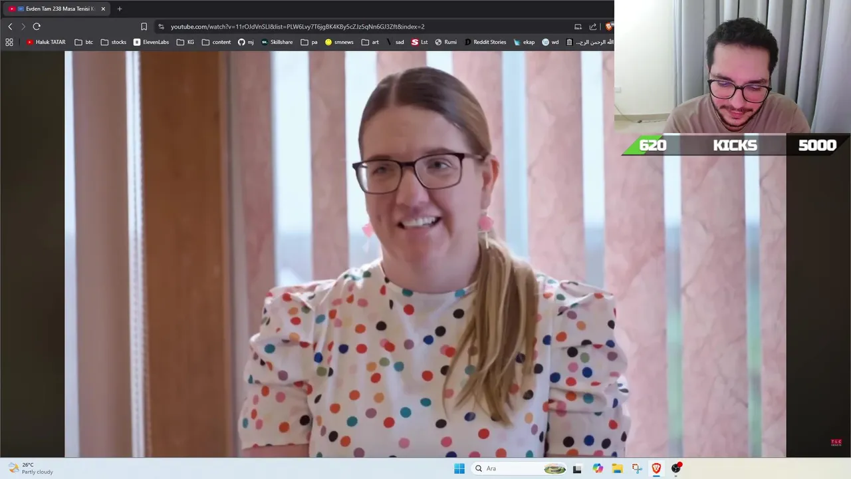Image resolution: width=851 pixels, height=479 pixels.
Task: Expand the btc bookmark folder
Action: (84, 42)
